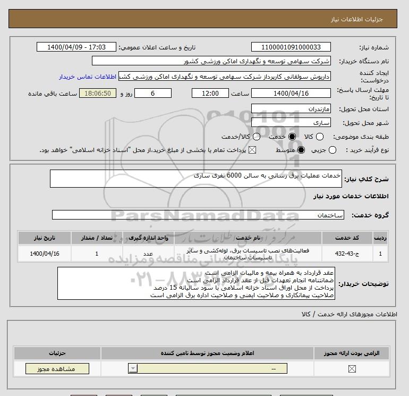This screenshot has height=396, width=409.
Task: Click the واحد اندازه گیری column header
Action: tap(148, 238)
